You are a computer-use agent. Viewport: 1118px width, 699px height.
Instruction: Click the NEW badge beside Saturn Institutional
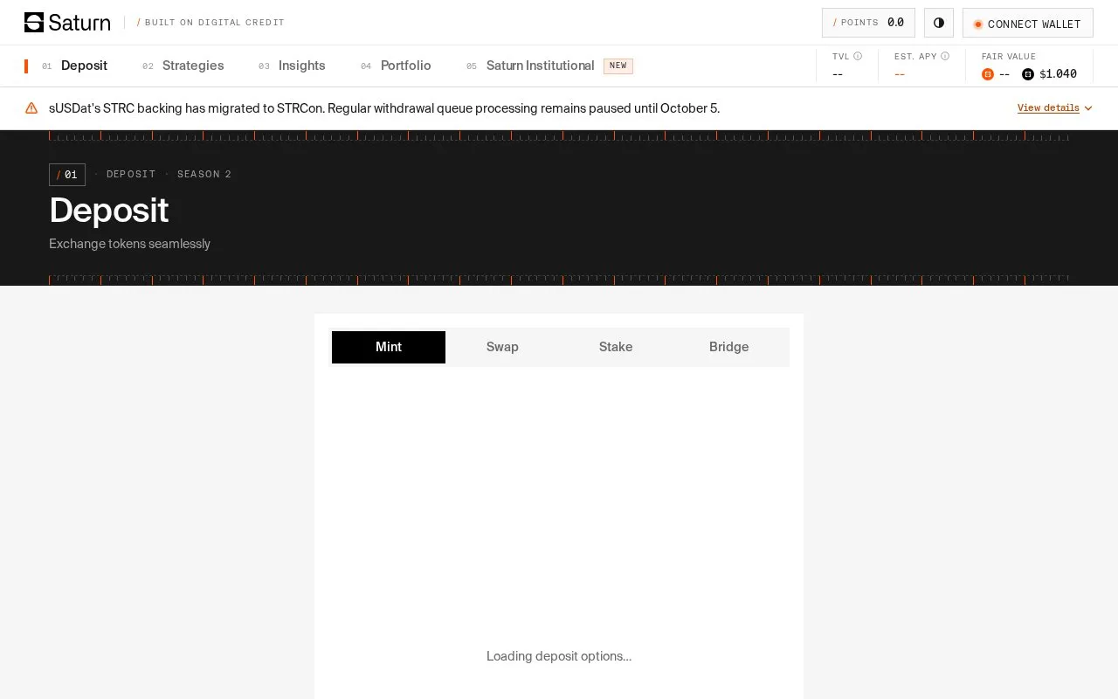click(618, 66)
